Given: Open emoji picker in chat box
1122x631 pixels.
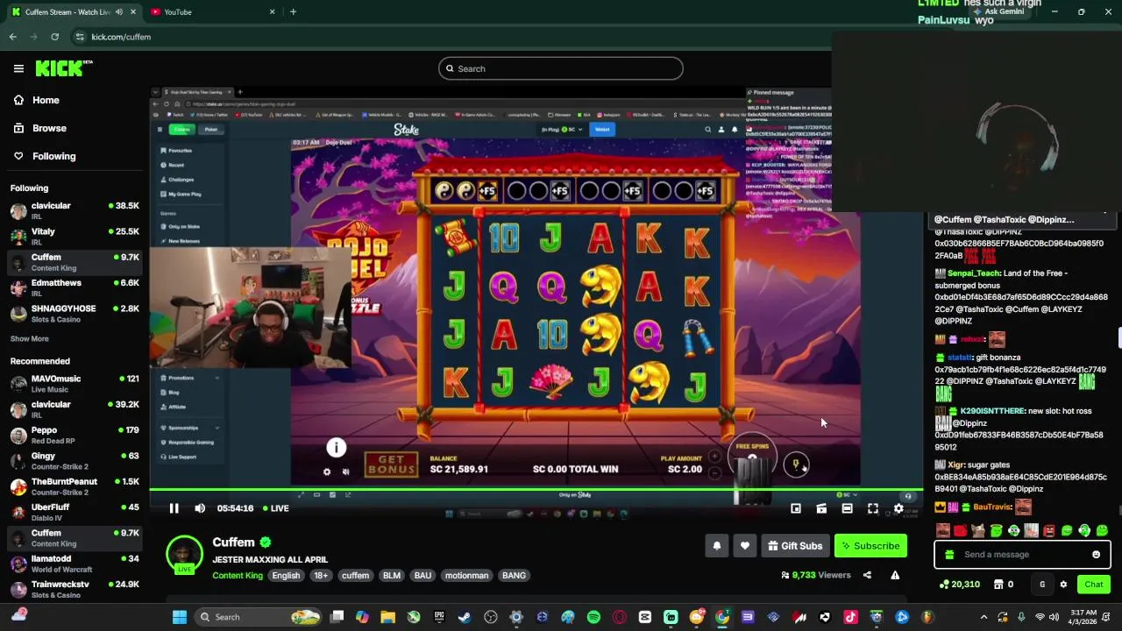Looking at the screenshot, I should click(1096, 555).
